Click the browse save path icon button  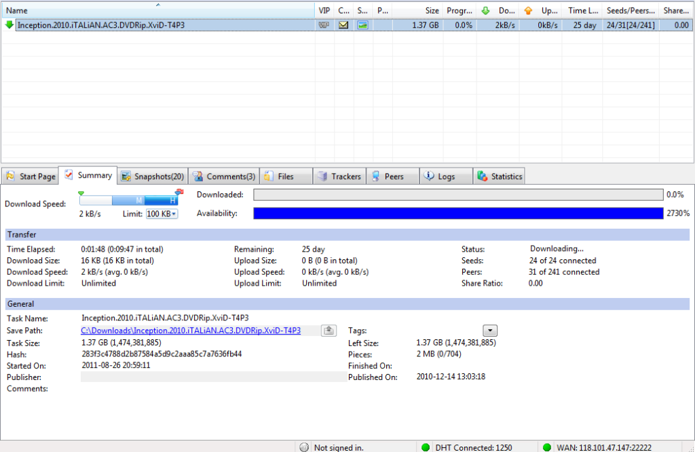[328, 331]
